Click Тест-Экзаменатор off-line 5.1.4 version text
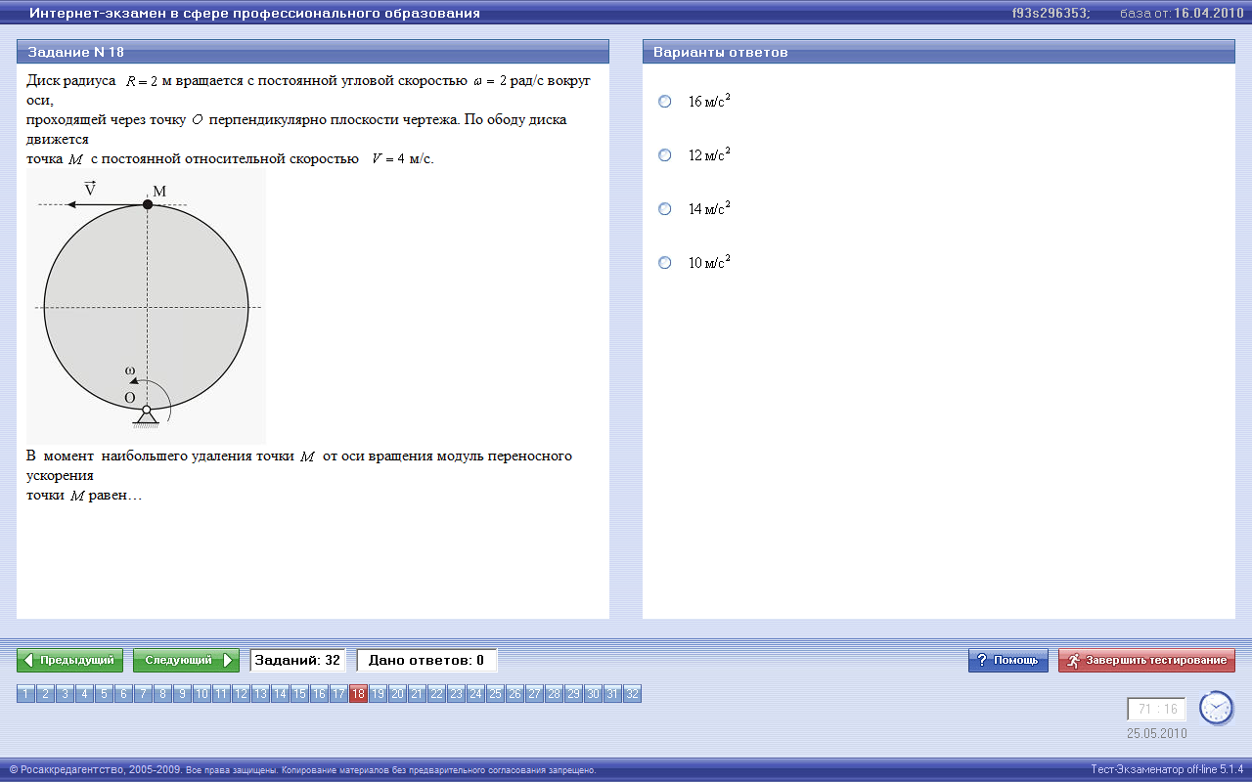 tap(1167, 769)
